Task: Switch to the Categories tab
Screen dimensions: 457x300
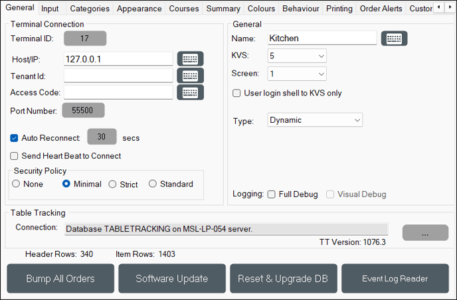Action: click(x=90, y=9)
